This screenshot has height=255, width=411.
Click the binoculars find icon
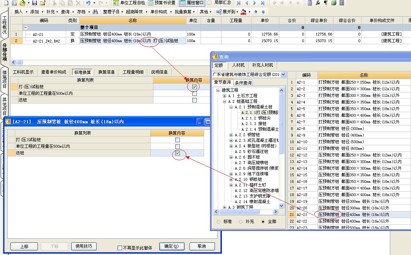[95, 12]
